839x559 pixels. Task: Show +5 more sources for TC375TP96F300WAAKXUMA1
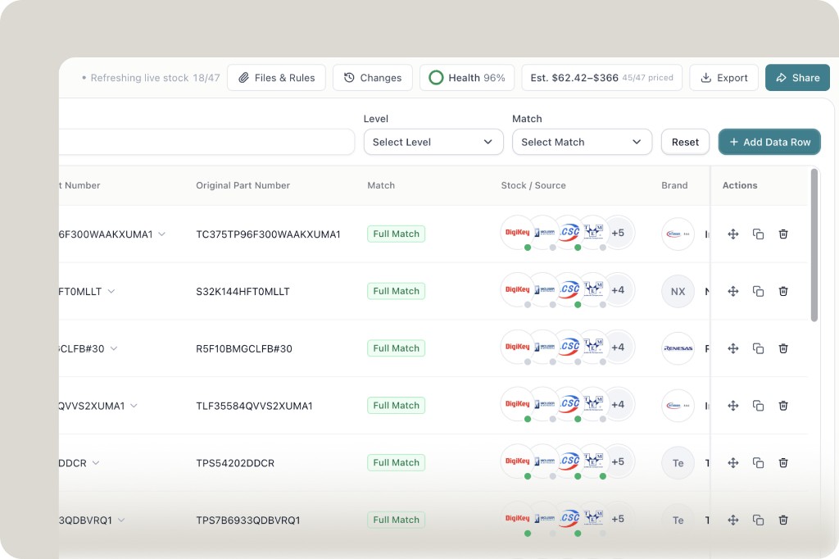(x=618, y=233)
